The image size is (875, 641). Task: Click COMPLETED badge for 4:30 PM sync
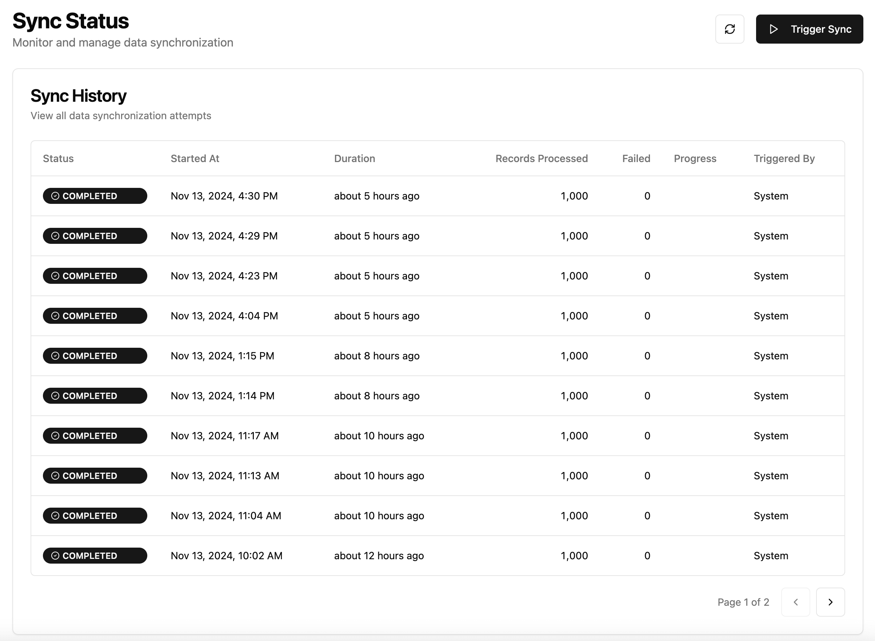pyautogui.click(x=95, y=196)
